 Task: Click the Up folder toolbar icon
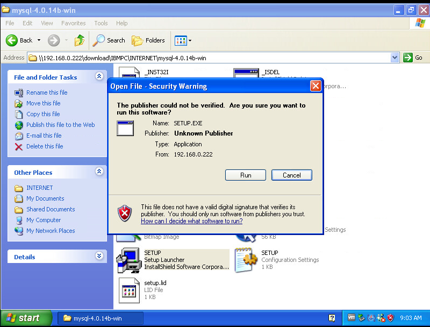click(x=80, y=40)
